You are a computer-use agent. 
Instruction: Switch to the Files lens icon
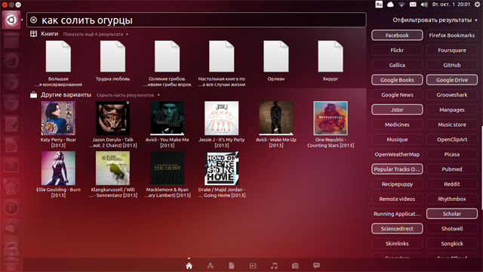(x=232, y=265)
